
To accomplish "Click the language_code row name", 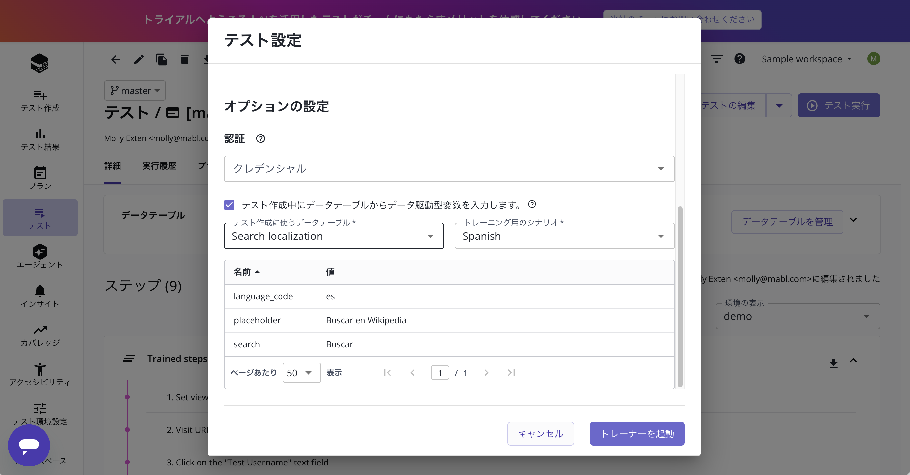I will click(263, 296).
